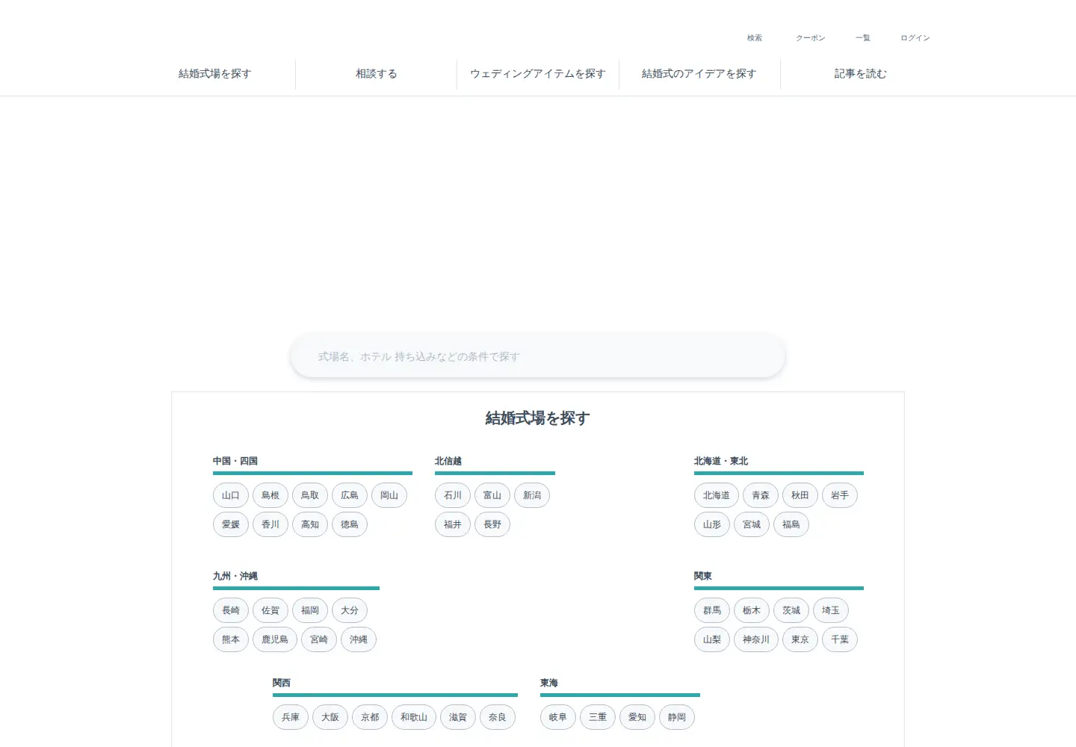1076x747 pixels.
Task: Choose 富山 under 北信越
Action: (x=492, y=495)
